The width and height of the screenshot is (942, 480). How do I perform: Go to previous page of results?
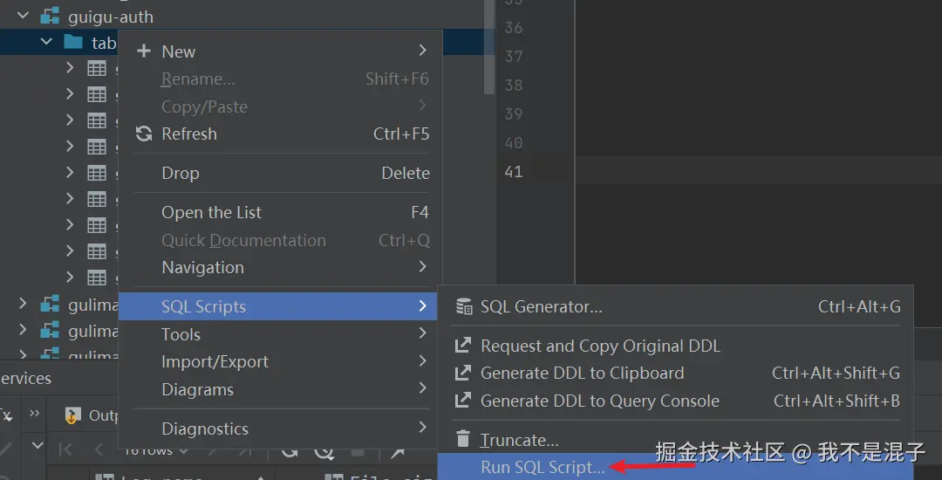[x=99, y=449]
